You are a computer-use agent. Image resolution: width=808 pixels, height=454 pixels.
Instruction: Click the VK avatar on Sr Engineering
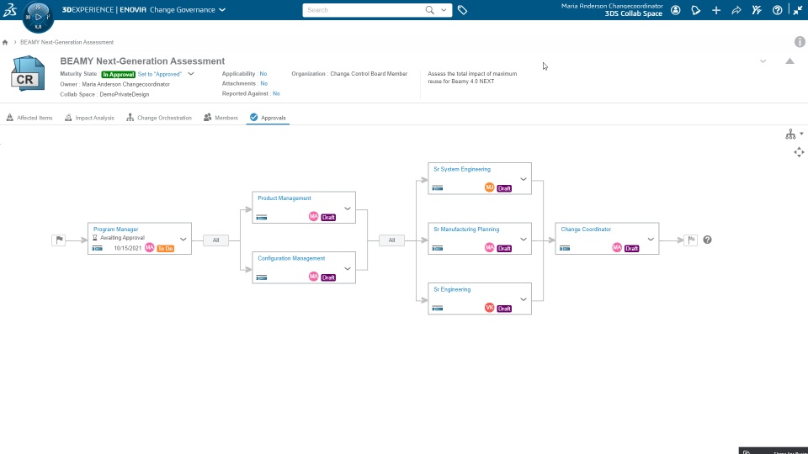(x=490, y=308)
